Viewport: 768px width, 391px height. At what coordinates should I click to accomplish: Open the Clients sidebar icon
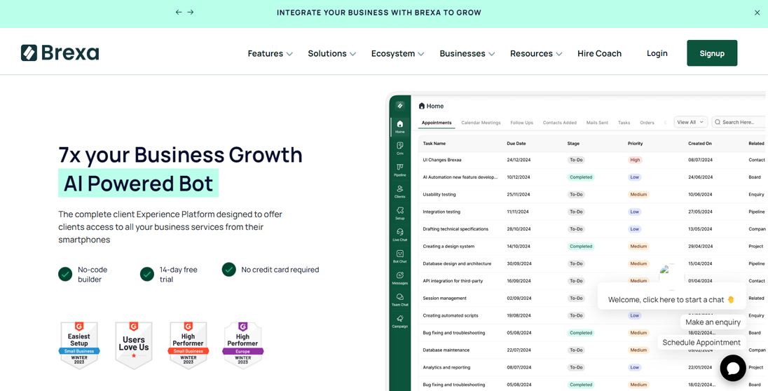coord(399,191)
